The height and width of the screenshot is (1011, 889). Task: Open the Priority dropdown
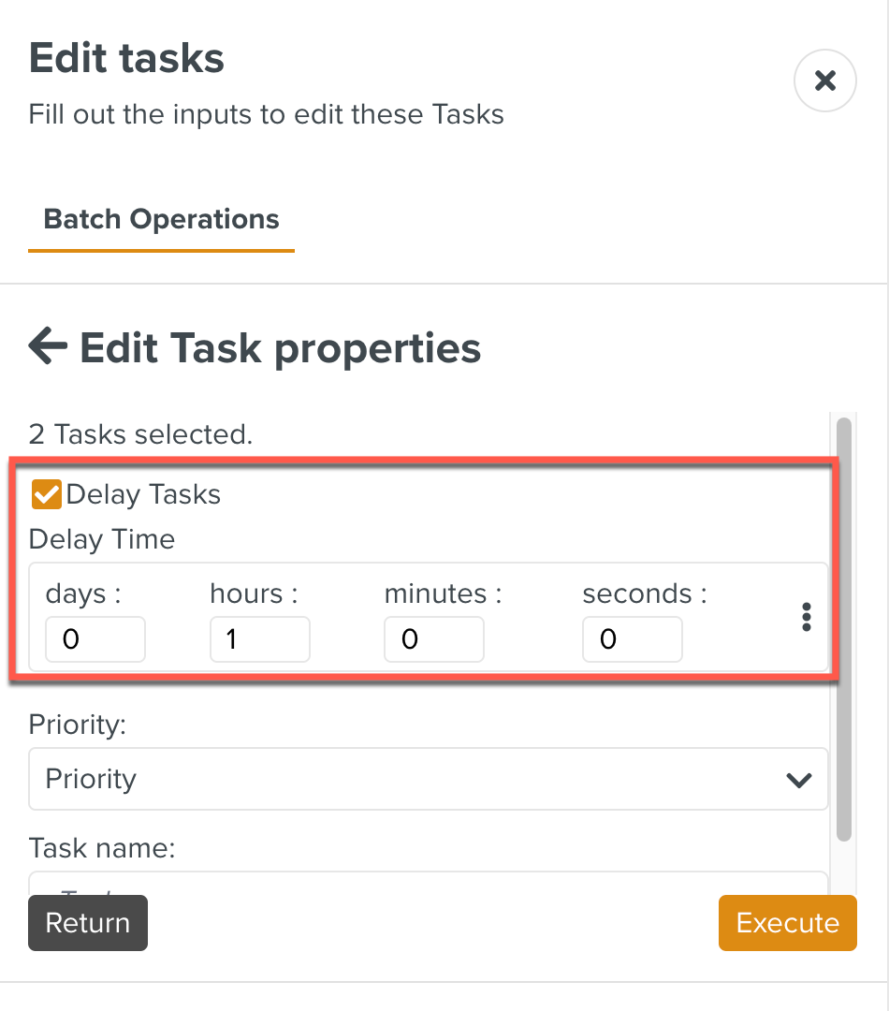[427, 779]
